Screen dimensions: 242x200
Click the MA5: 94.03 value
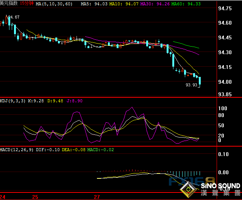(94, 4)
